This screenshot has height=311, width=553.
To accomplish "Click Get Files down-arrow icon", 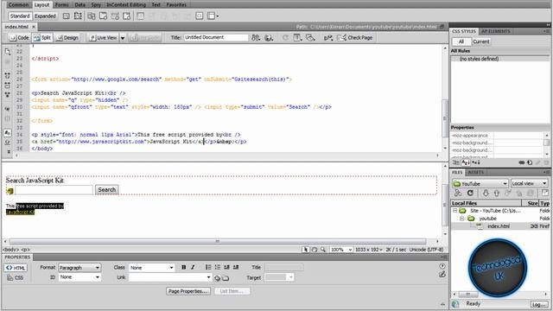I will click(x=486, y=193).
